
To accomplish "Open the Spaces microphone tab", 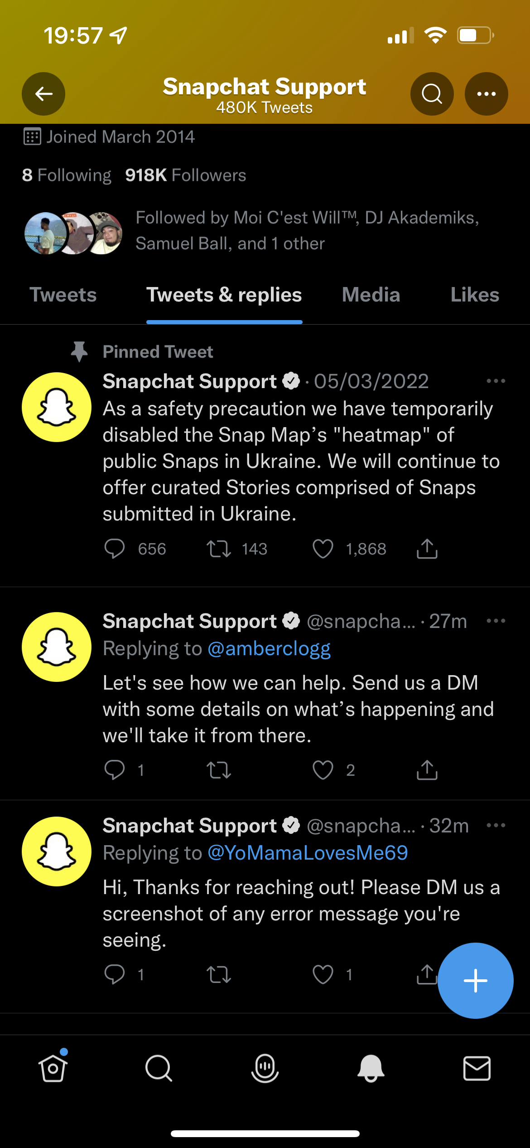I will click(x=265, y=1068).
